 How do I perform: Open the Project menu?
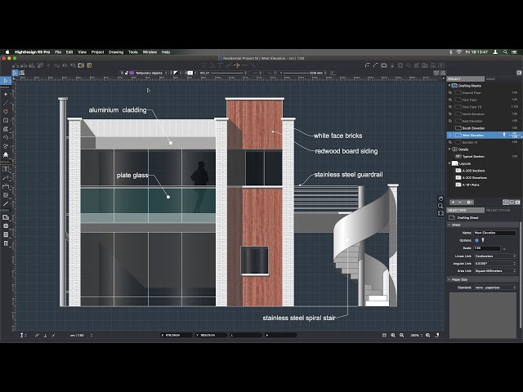[98, 52]
